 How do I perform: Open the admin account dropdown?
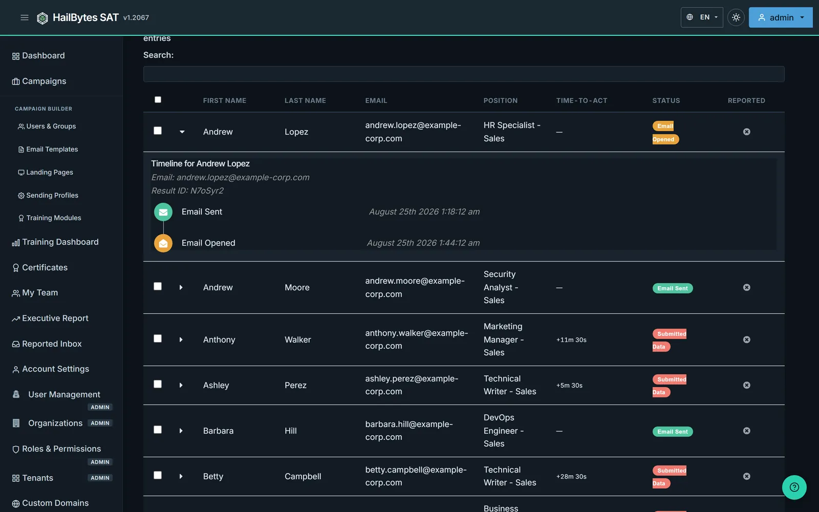tap(781, 17)
